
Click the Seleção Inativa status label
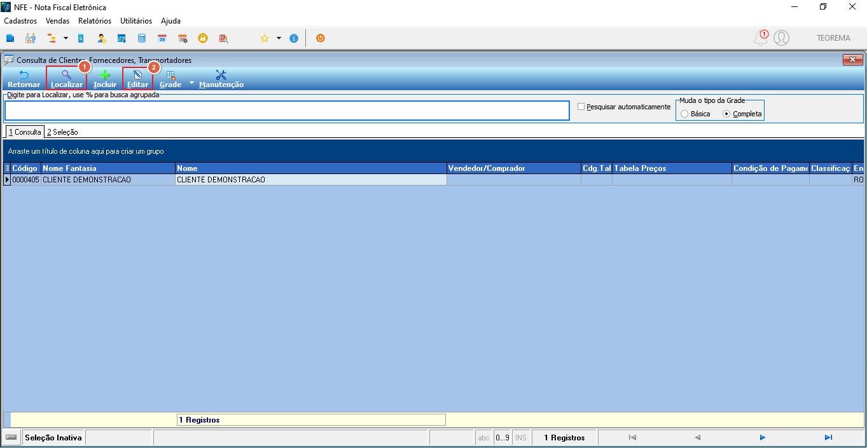pos(53,438)
